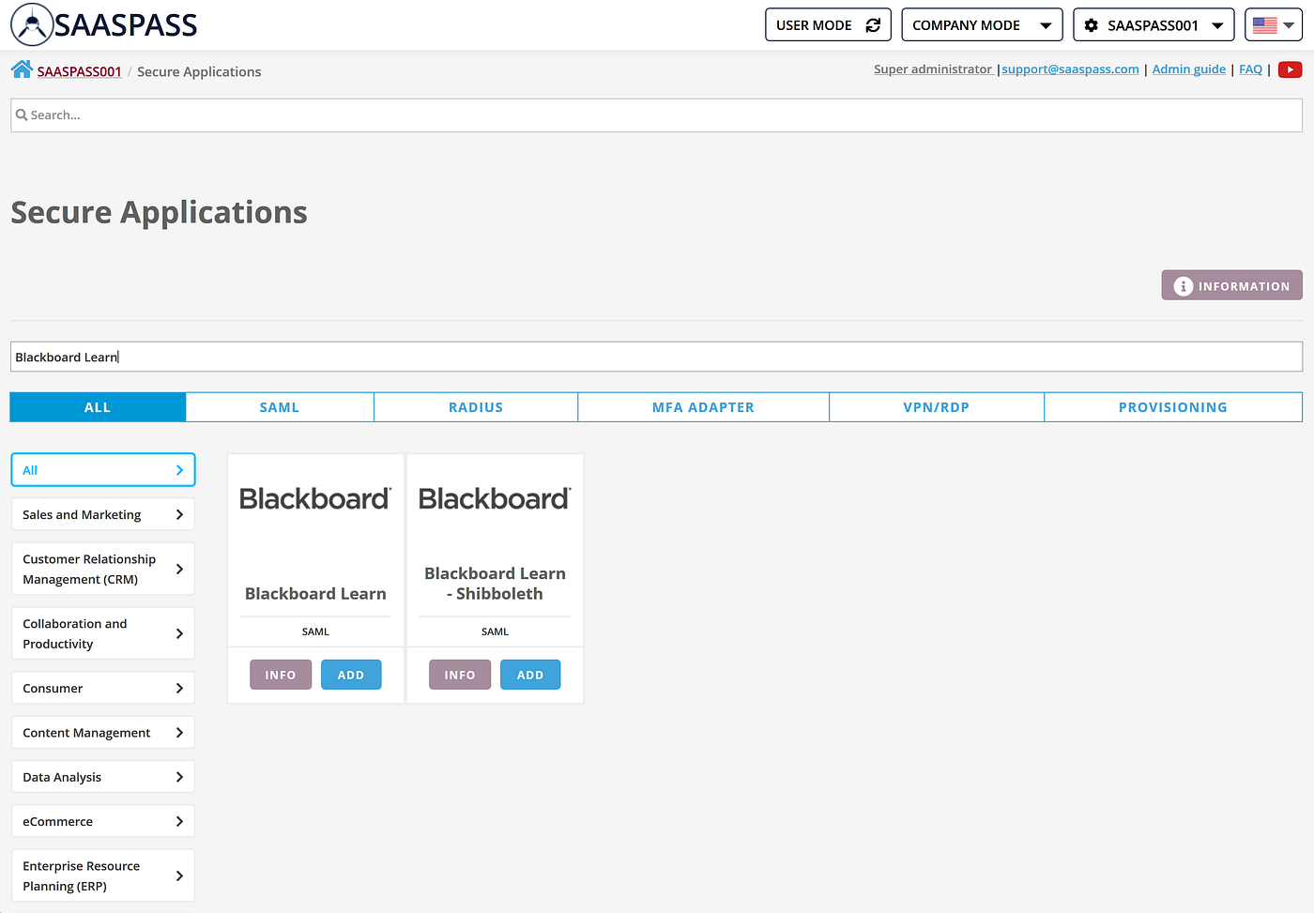
Task: Click the gear icon beside SAASPASS001
Action: pyautogui.click(x=1091, y=25)
